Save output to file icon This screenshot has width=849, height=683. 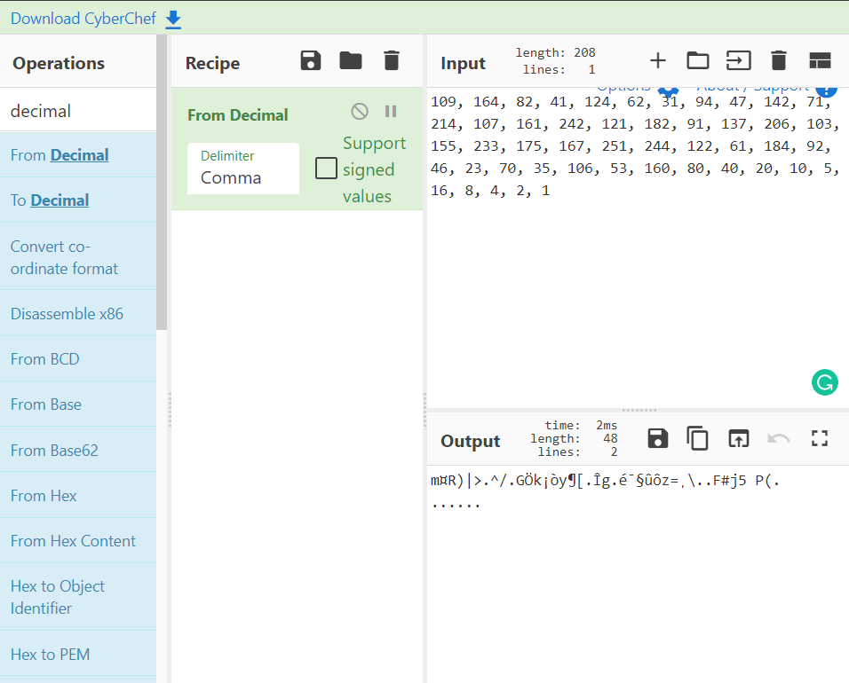pyautogui.click(x=658, y=438)
